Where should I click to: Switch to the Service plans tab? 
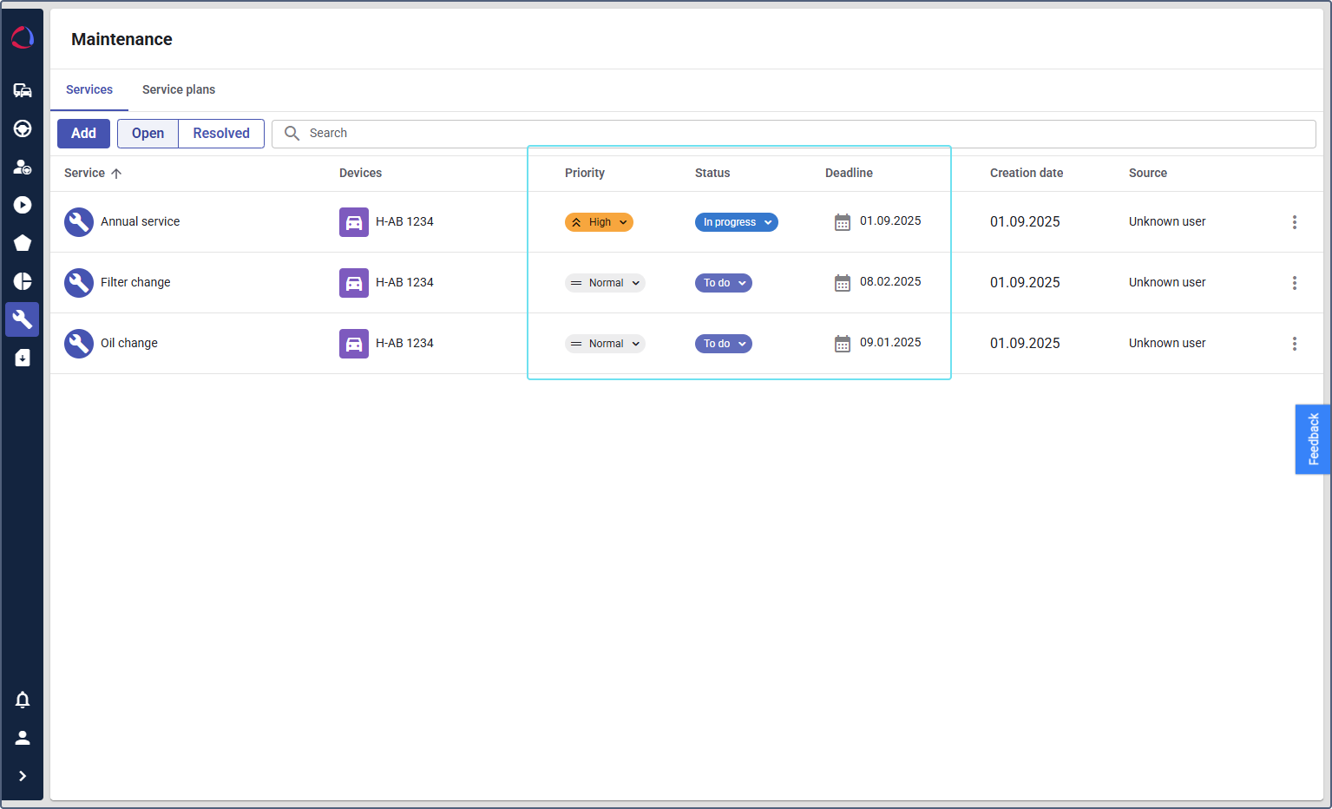point(179,89)
